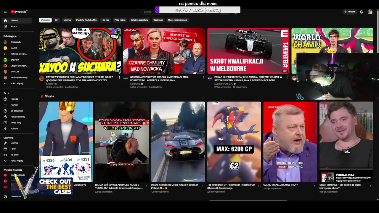Open Filmy under the Odkrywaj section
Image resolution: width=379 pixels, height=213 pixels.
[17, 149]
